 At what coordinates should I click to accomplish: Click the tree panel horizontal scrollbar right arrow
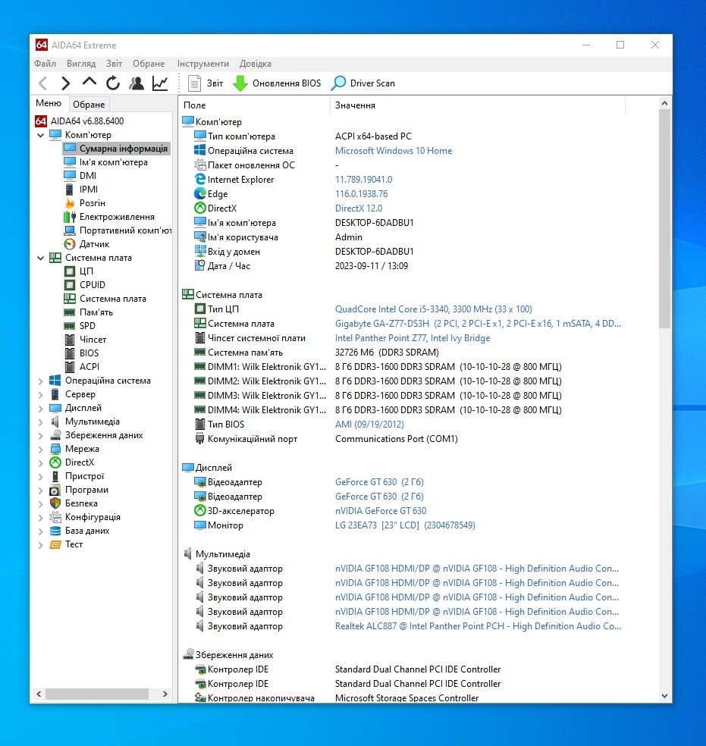pos(165,694)
